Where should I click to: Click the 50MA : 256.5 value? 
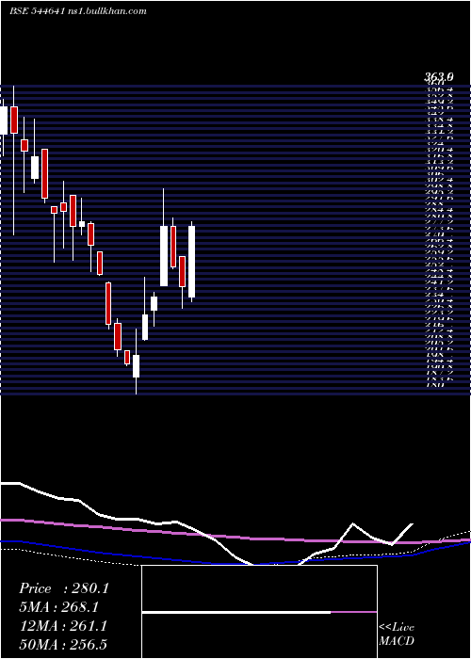point(65,645)
